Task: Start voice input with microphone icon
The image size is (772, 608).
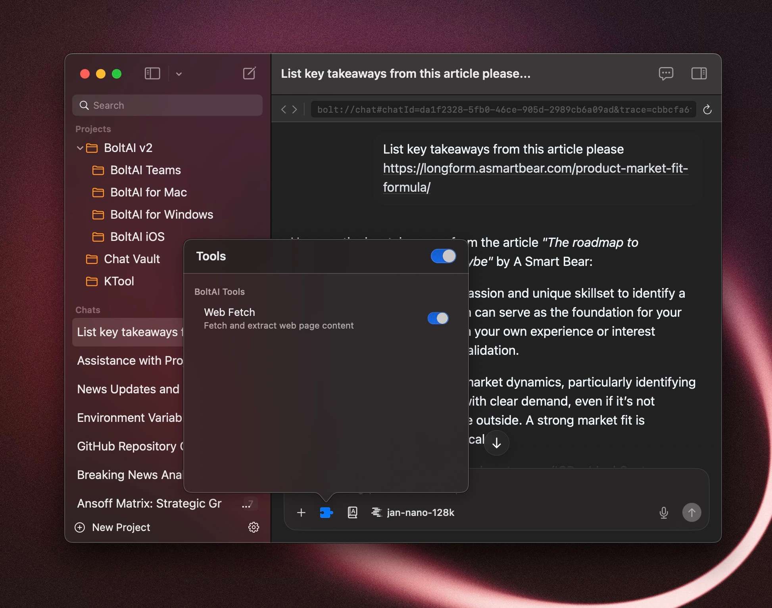Action: pyautogui.click(x=664, y=513)
